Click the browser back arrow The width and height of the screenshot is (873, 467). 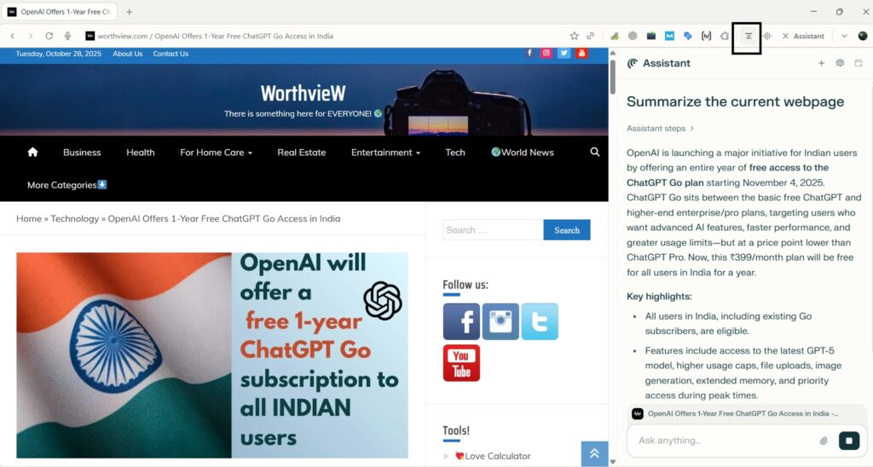click(x=12, y=36)
